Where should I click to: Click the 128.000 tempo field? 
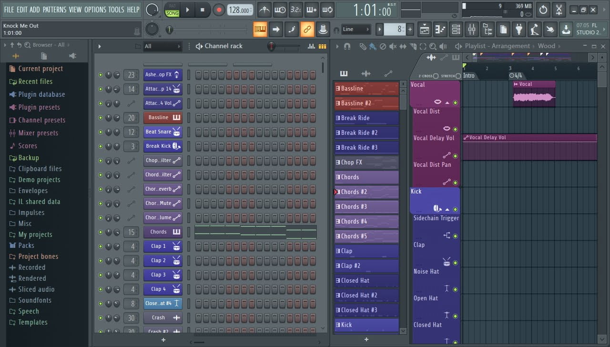click(240, 10)
